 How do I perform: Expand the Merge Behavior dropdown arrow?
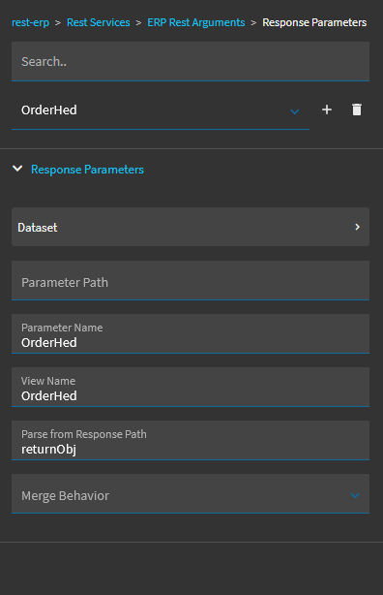(355, 495)
